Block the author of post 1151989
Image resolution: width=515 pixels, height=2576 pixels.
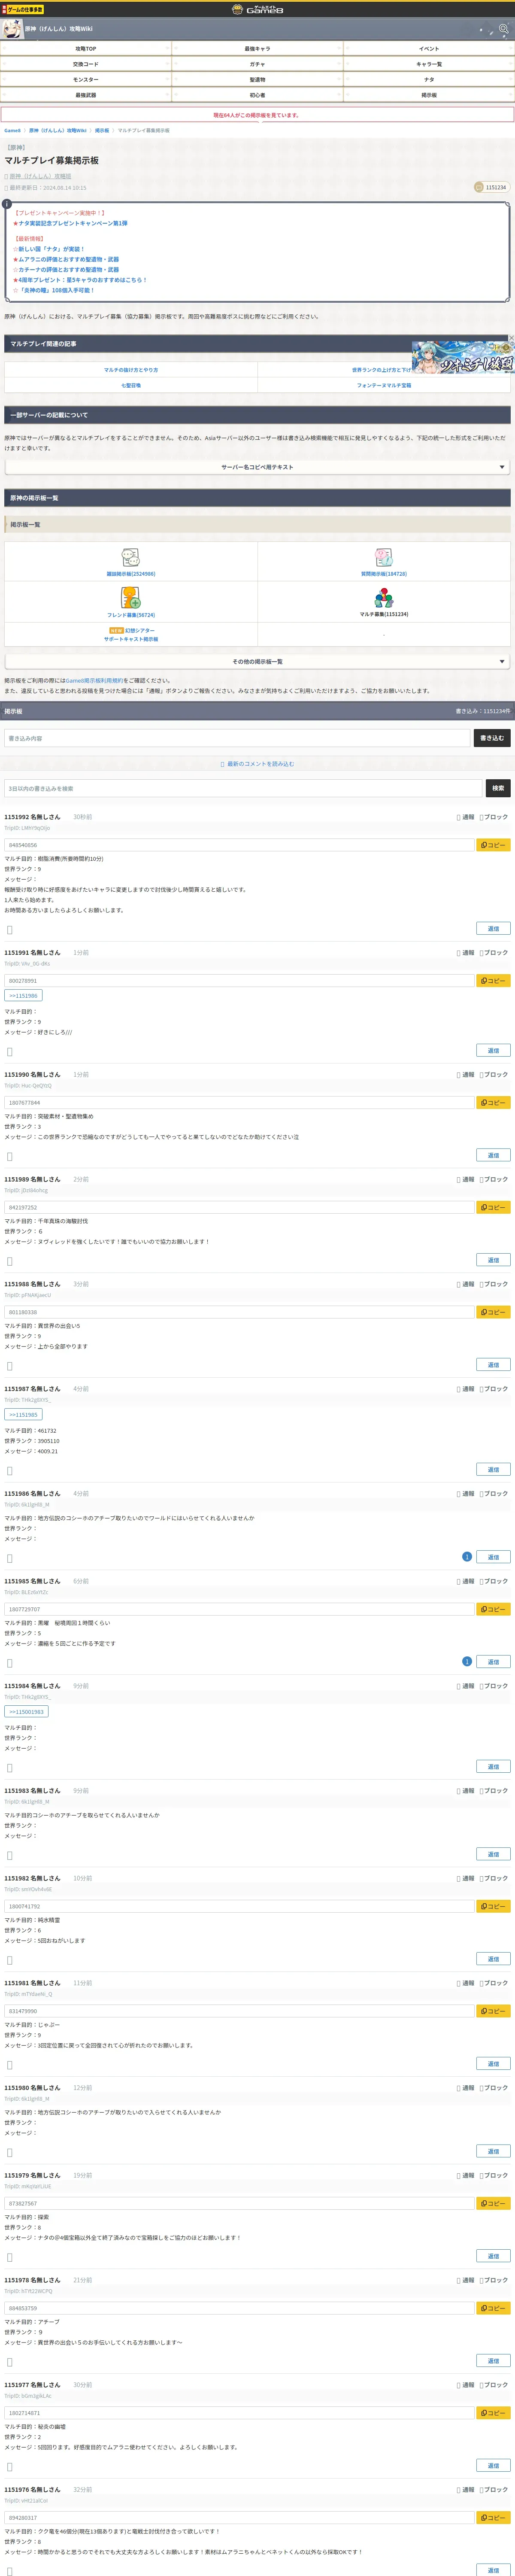point(494,1179)
